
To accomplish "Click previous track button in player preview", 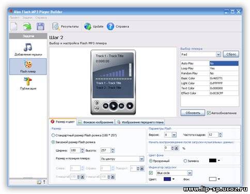I will [x=105, y=106].
